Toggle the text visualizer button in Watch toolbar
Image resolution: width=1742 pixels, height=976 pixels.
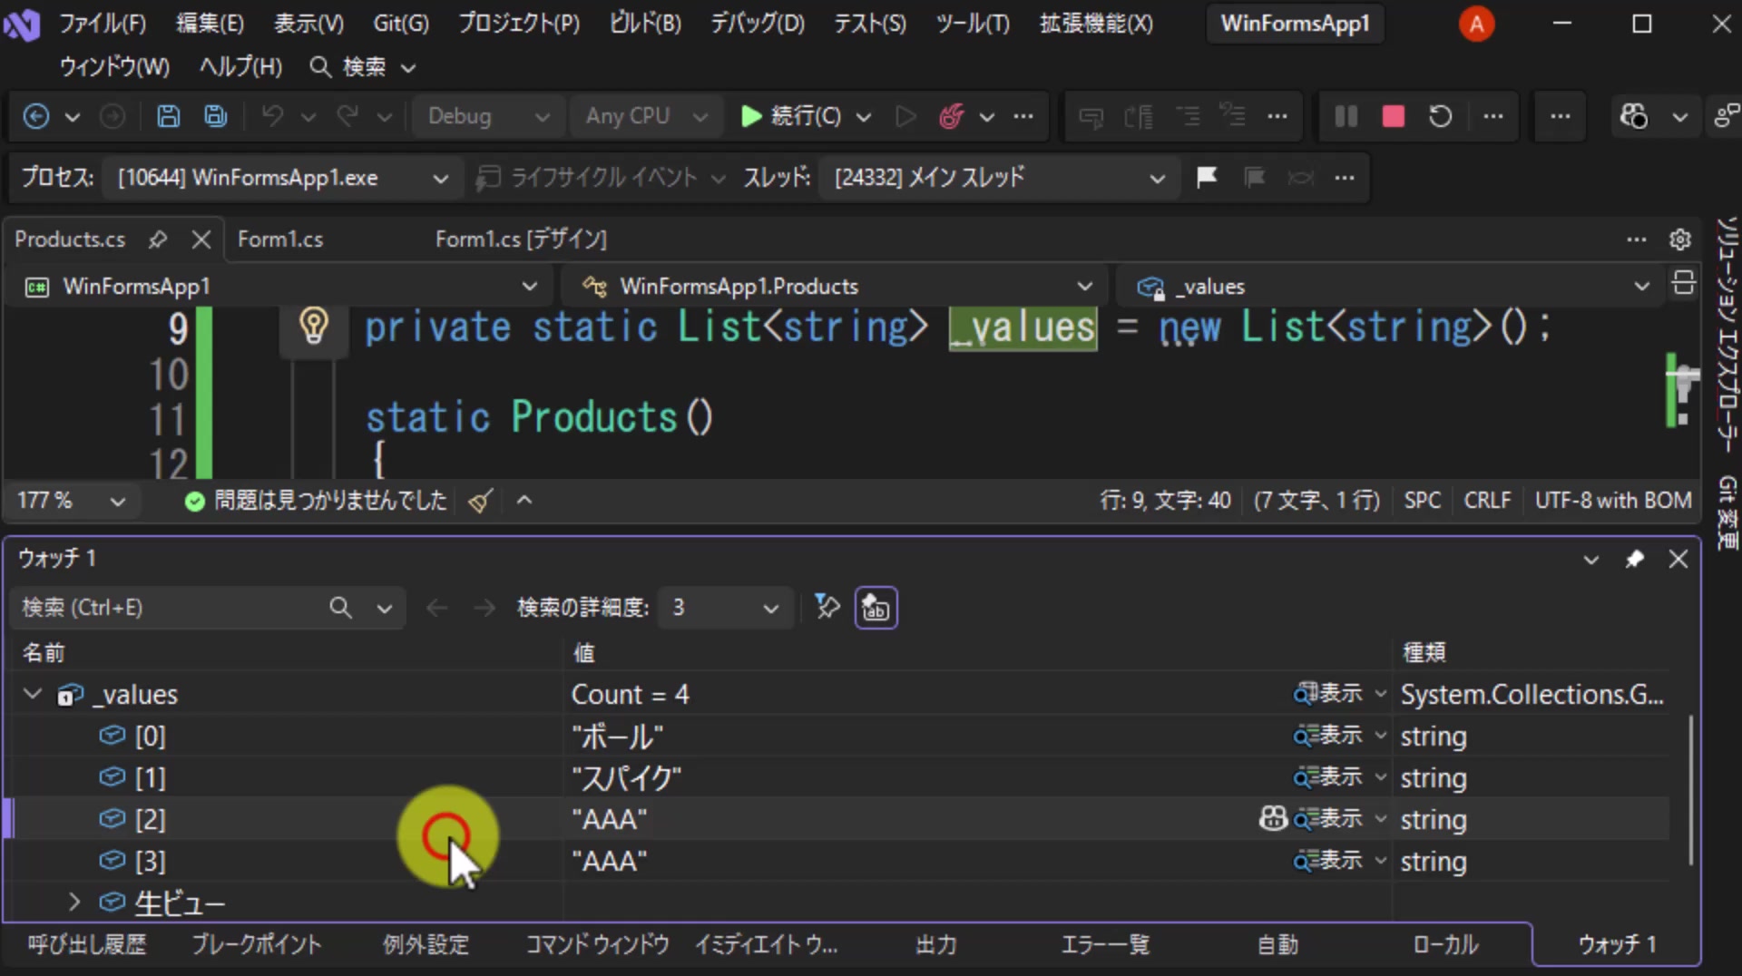[x=876, y=608]
